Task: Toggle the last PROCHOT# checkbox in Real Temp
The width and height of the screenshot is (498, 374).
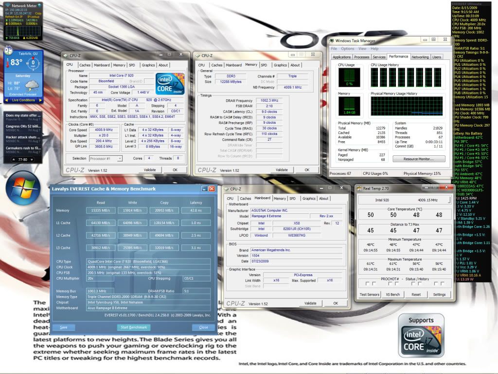Action: [x=443, y=283]
